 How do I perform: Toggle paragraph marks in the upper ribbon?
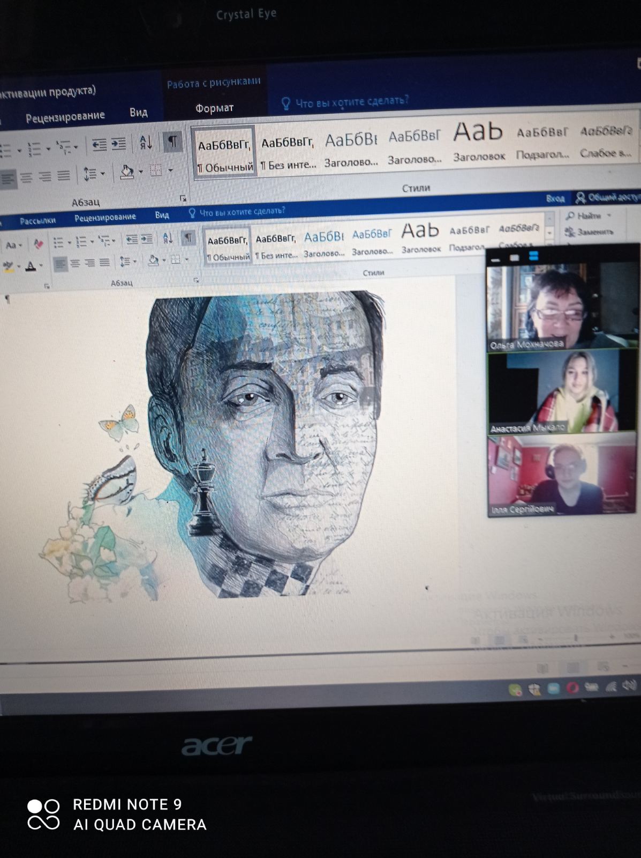pyautogui.click(x=172, y=142)
